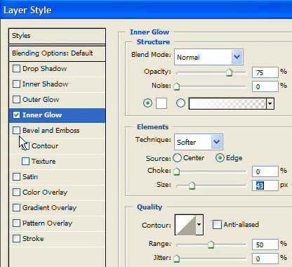Toggle the Anti-aliased checkbox

click(217, 224)
